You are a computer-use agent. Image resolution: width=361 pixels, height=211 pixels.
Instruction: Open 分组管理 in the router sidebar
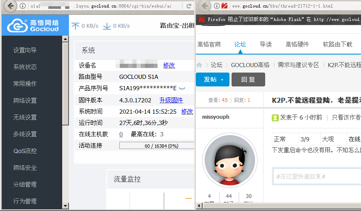(25, 184)
